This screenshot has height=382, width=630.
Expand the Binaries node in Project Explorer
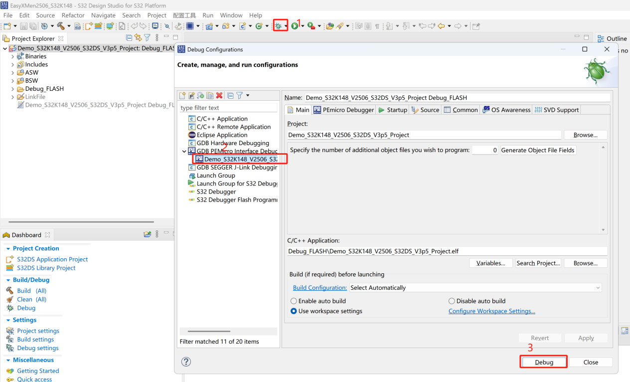point(13,56)
